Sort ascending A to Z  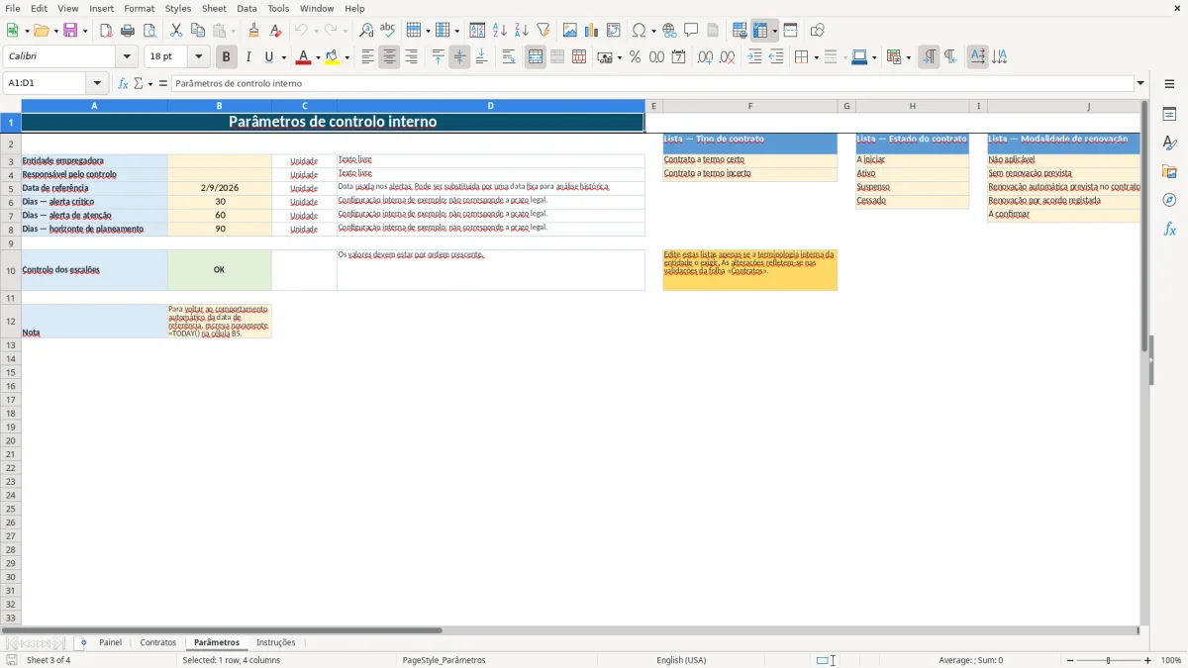tap(500, 31)
